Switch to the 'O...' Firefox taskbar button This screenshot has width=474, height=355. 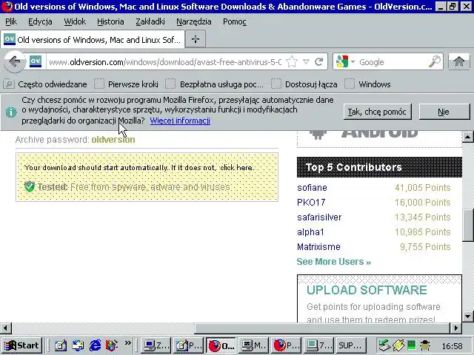pos(221,345)
